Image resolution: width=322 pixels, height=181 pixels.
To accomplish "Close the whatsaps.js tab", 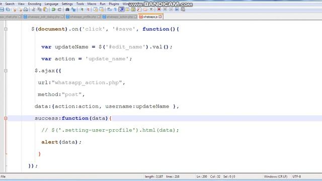I will tap(160, 17).
